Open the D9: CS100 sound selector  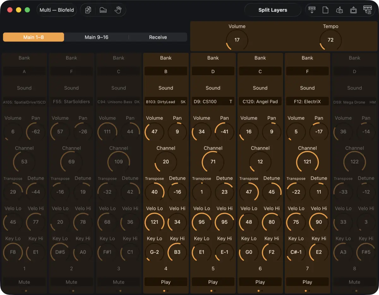coord(213,101)
